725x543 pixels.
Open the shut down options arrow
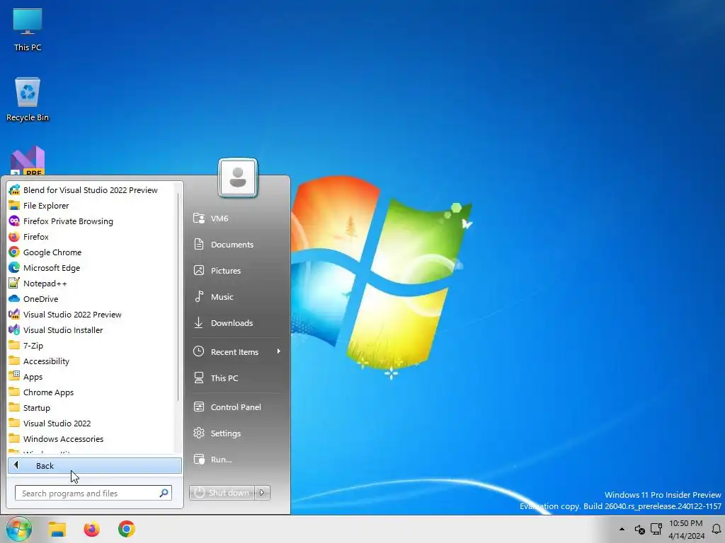[262, 493]
